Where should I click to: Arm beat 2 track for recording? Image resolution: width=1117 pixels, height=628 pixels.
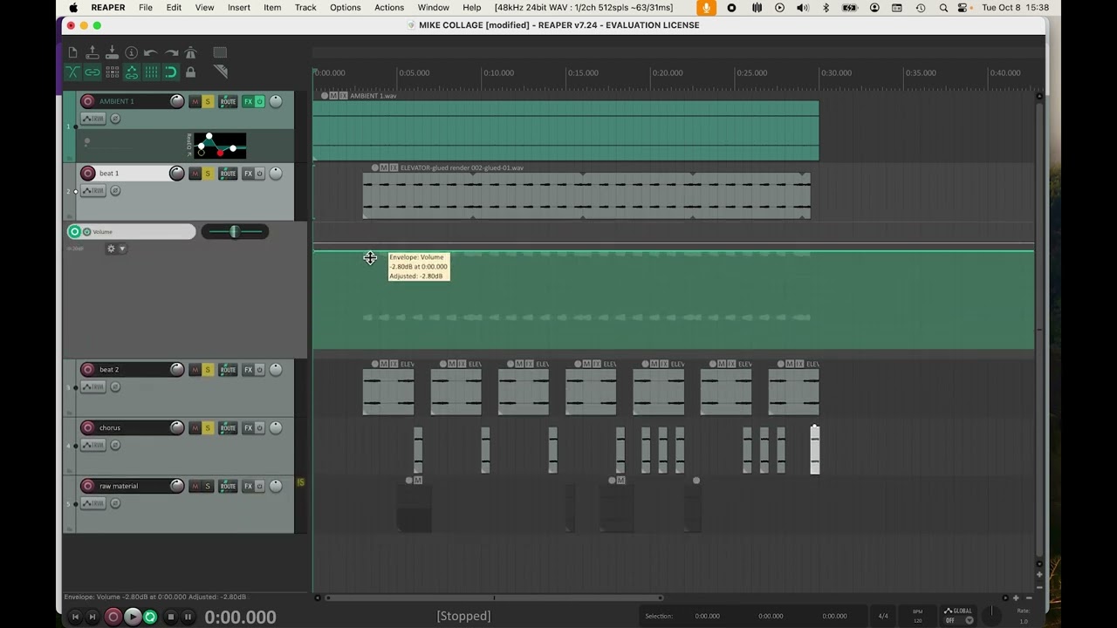click(87, 370)
